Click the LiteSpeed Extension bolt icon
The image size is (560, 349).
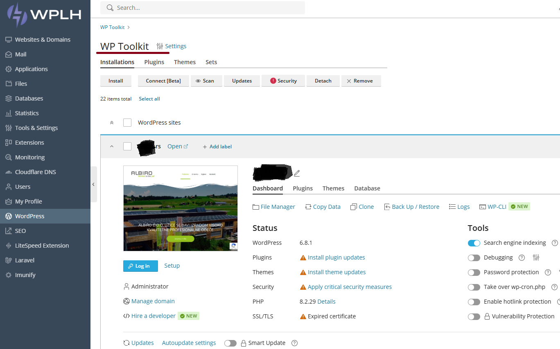(x=8, y=246)
